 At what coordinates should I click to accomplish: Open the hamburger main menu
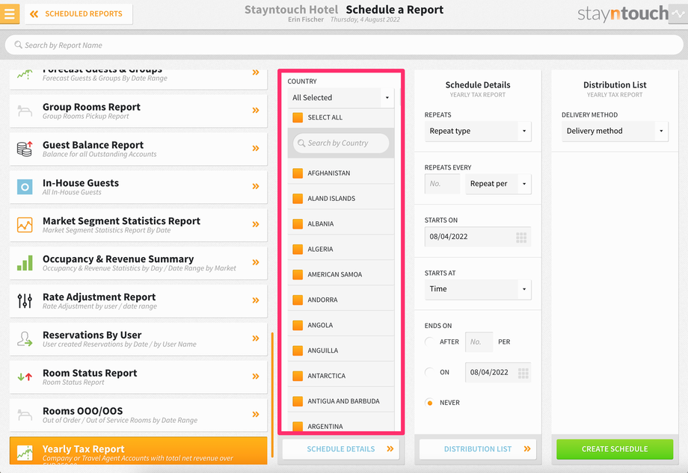(x=9, y=13)
